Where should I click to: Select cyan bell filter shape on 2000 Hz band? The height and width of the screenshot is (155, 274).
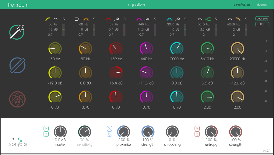coord(170,19)
